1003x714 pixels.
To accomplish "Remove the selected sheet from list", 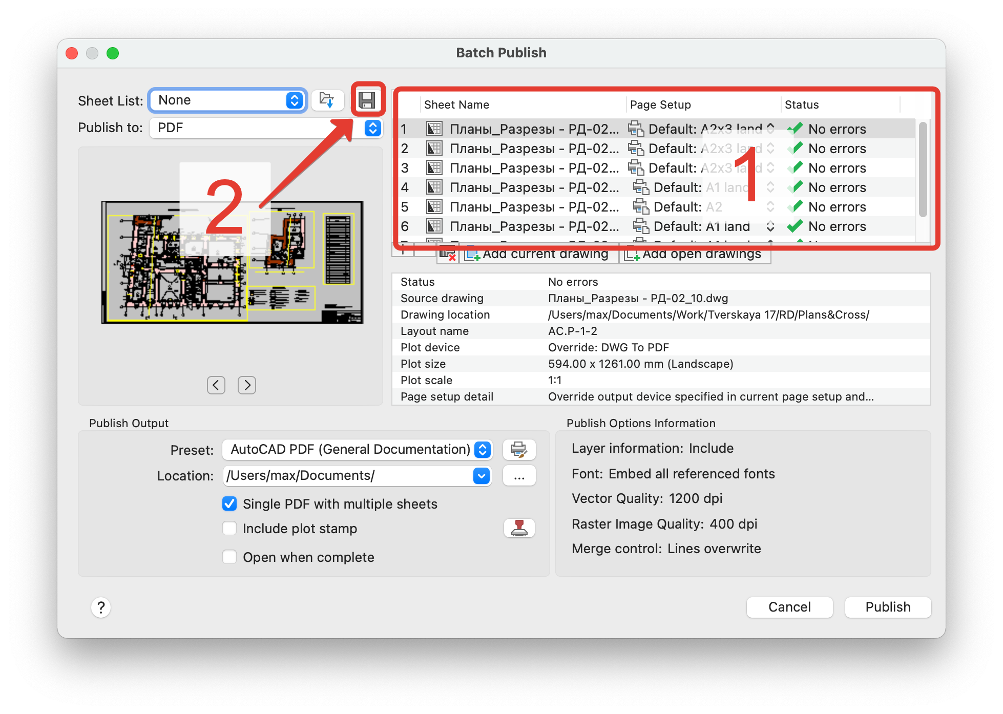I will tap(448, 254).
